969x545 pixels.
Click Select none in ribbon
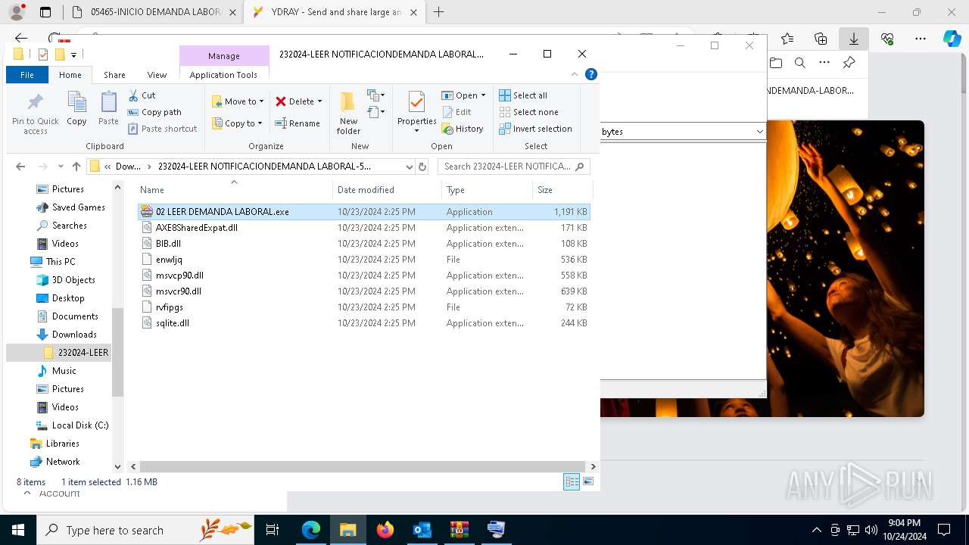528,112
